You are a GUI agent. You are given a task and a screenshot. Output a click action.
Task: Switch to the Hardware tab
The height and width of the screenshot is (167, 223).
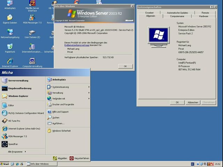[203, 16]
